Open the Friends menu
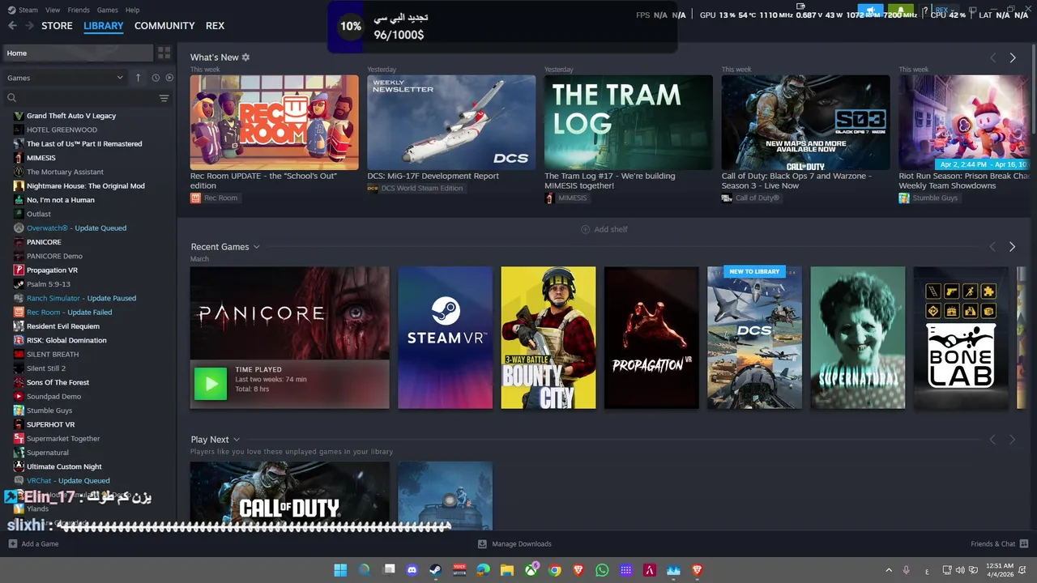1037x583 pixels. (79, 10)
